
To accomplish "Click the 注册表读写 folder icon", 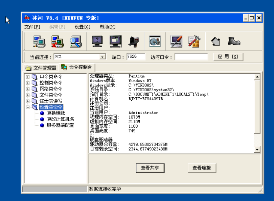I will (x=35, y=101).
